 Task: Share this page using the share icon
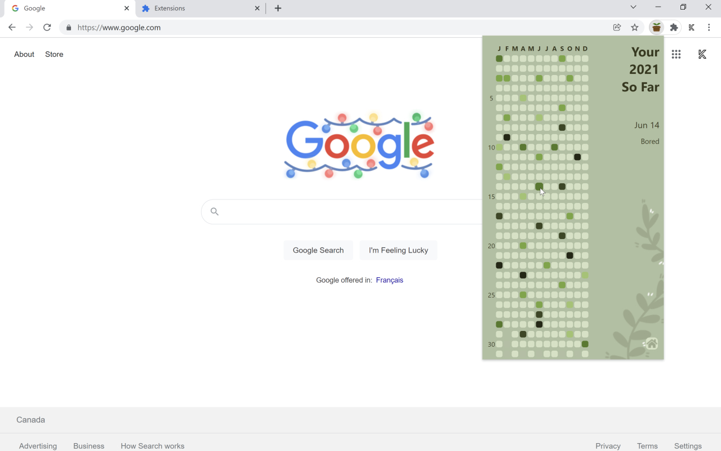[617, 27]
